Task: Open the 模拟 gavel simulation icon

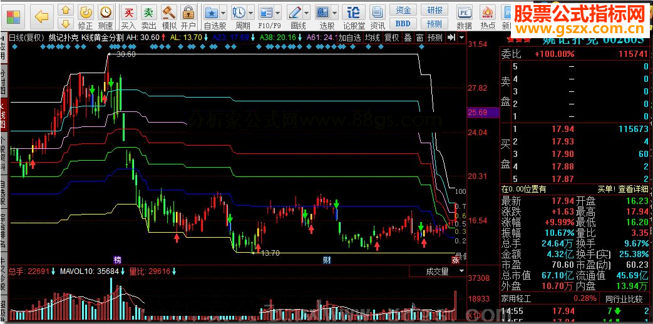Action: (x=168, y=12)
